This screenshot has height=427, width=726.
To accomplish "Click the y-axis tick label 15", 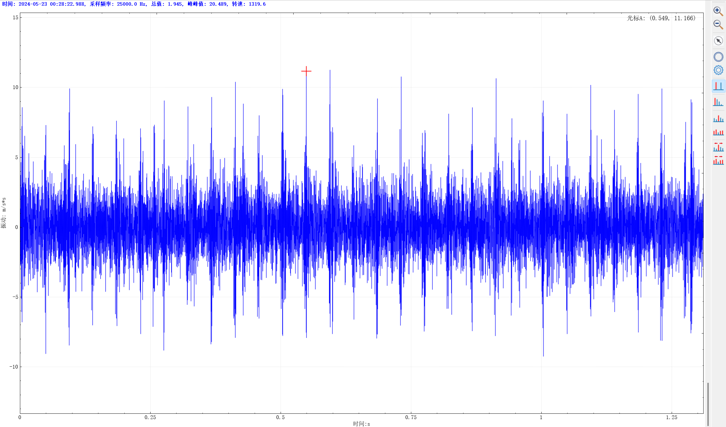I will [x=16, y=18].
